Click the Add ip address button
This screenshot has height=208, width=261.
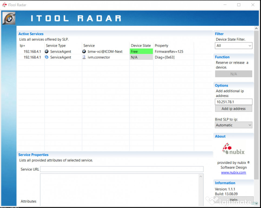point(233,109)
